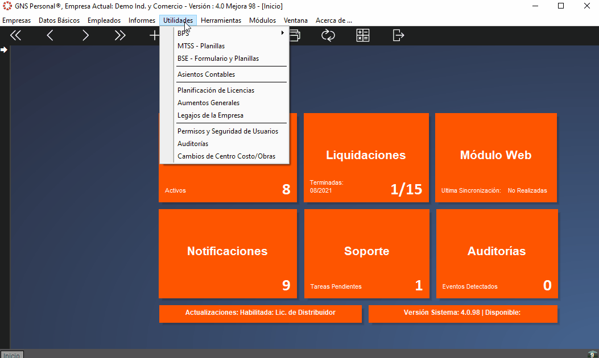Click the Terminadas: 08/2021 text
599x358 pixels.
[x=327, y=186]
